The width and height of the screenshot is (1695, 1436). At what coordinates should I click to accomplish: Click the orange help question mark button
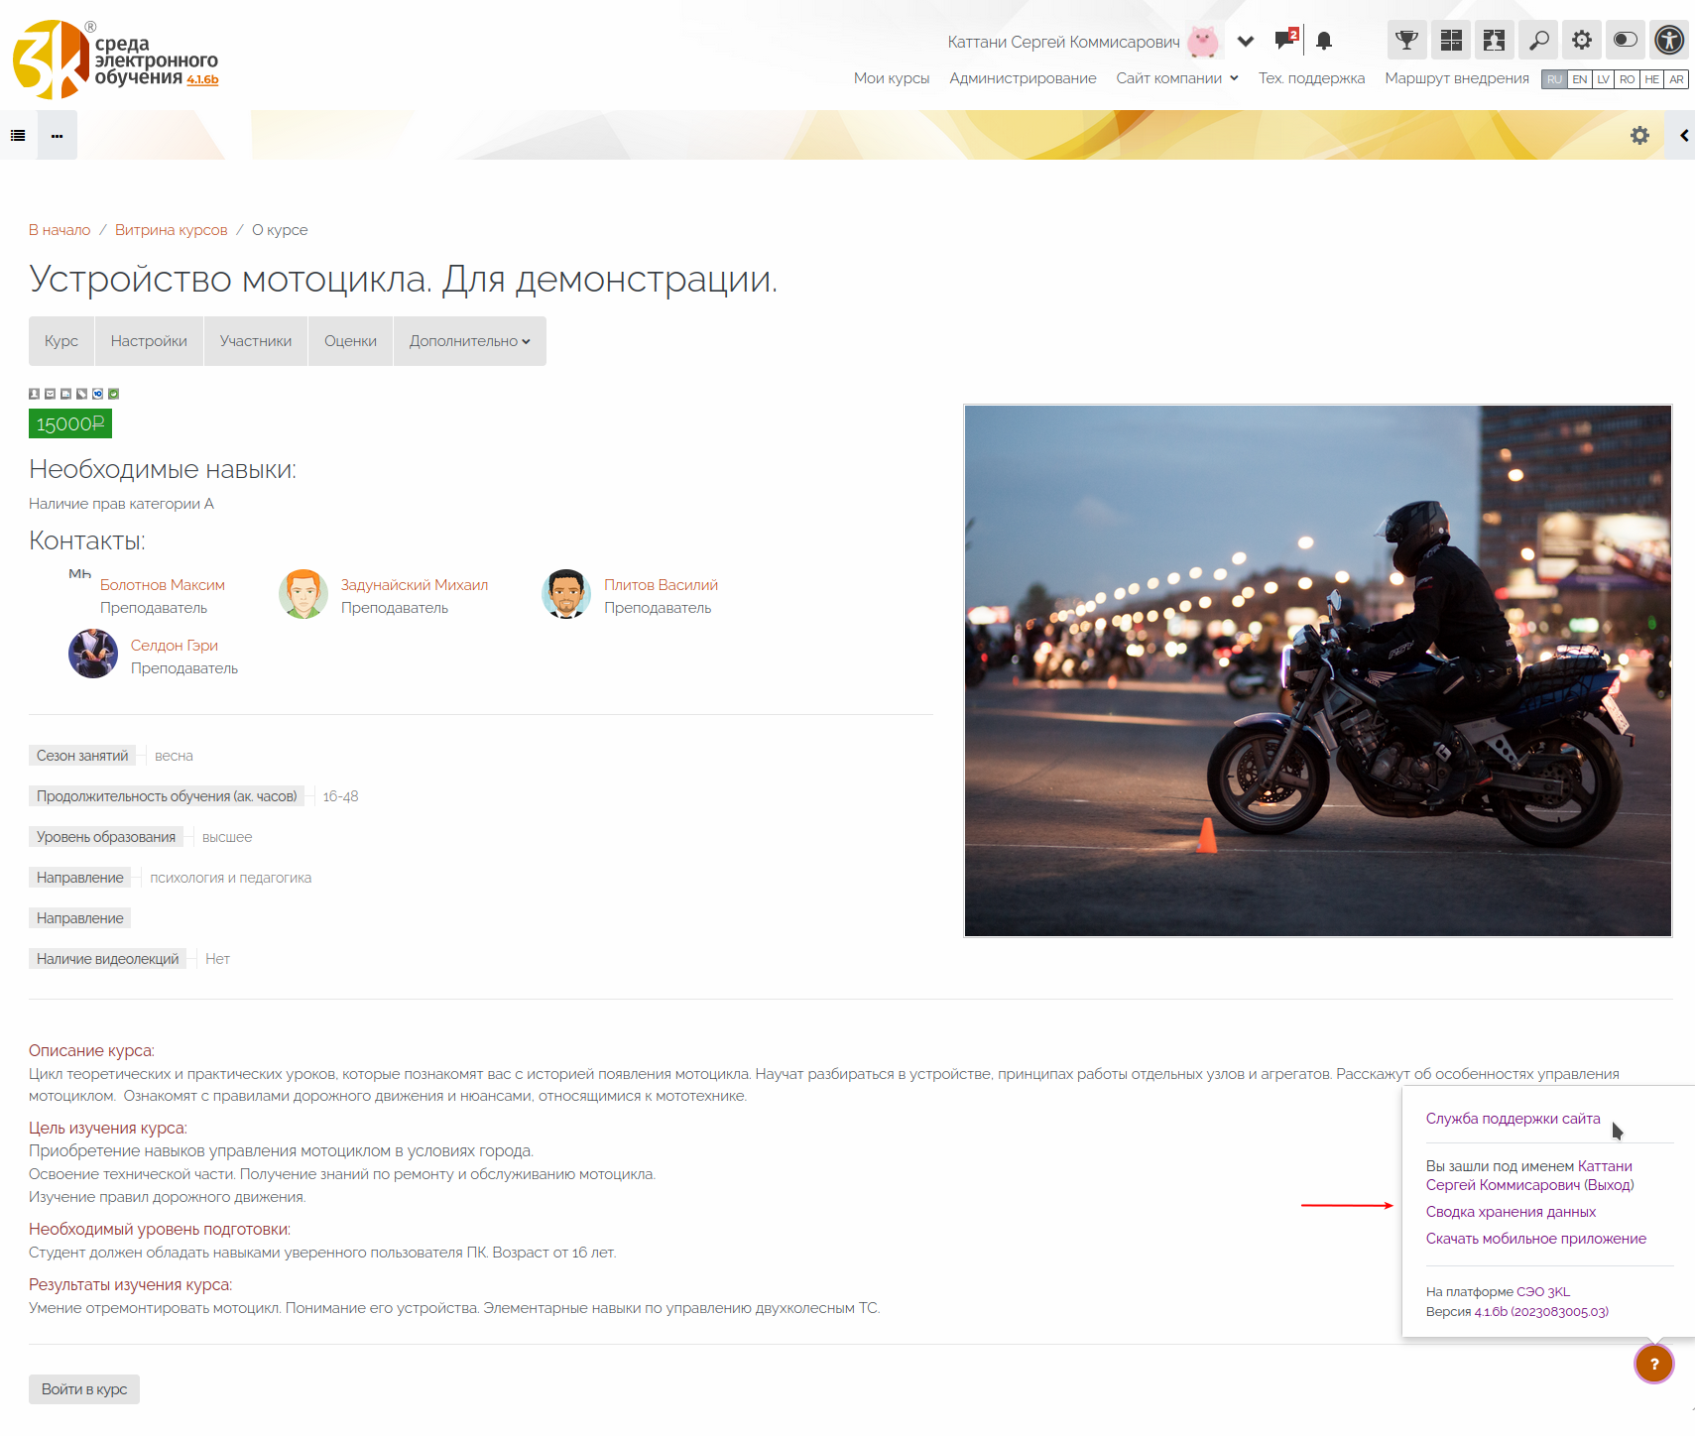pyautogui.click(x=1653, y=1364)
